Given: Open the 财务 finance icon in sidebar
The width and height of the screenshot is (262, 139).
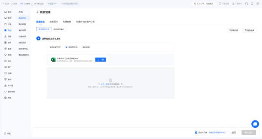Looking at the screenshot, I should (x=6, y=43).
